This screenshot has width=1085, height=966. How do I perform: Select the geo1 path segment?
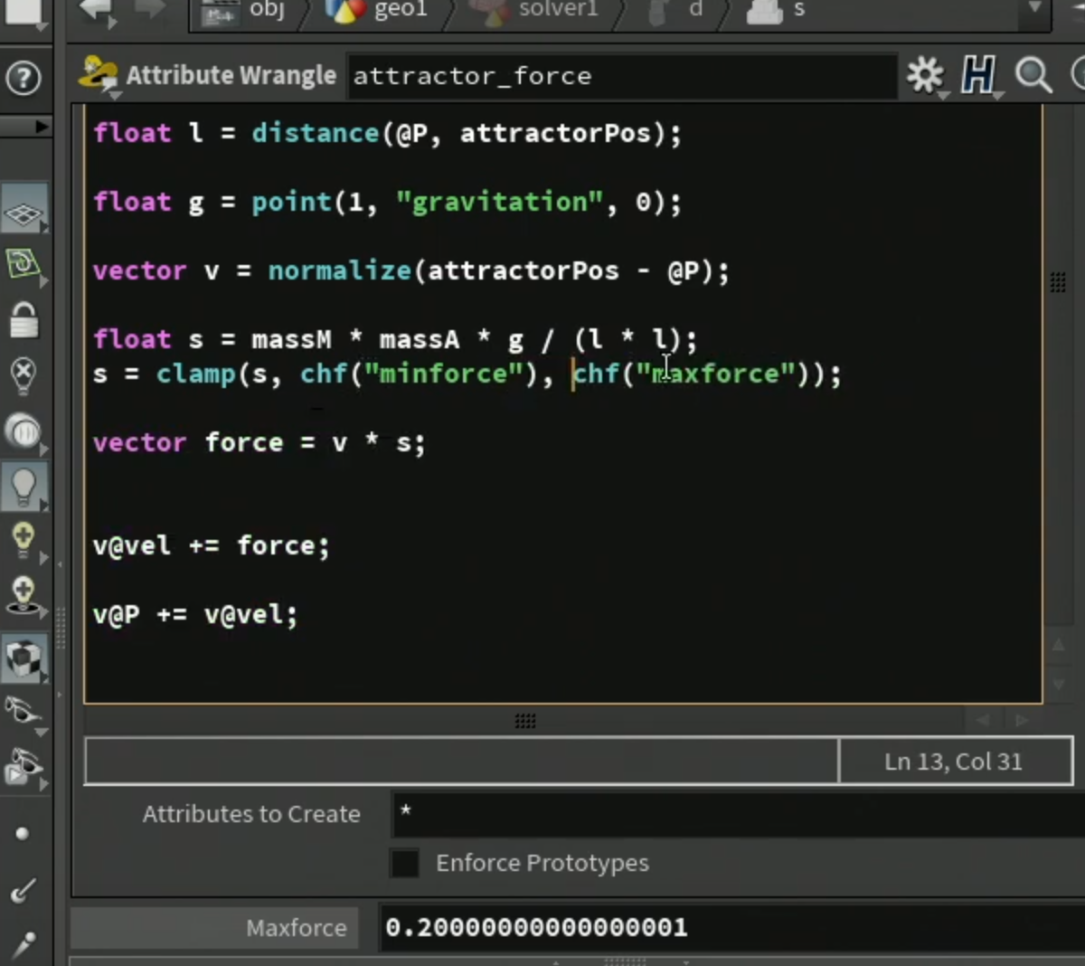tap(378, 11)
